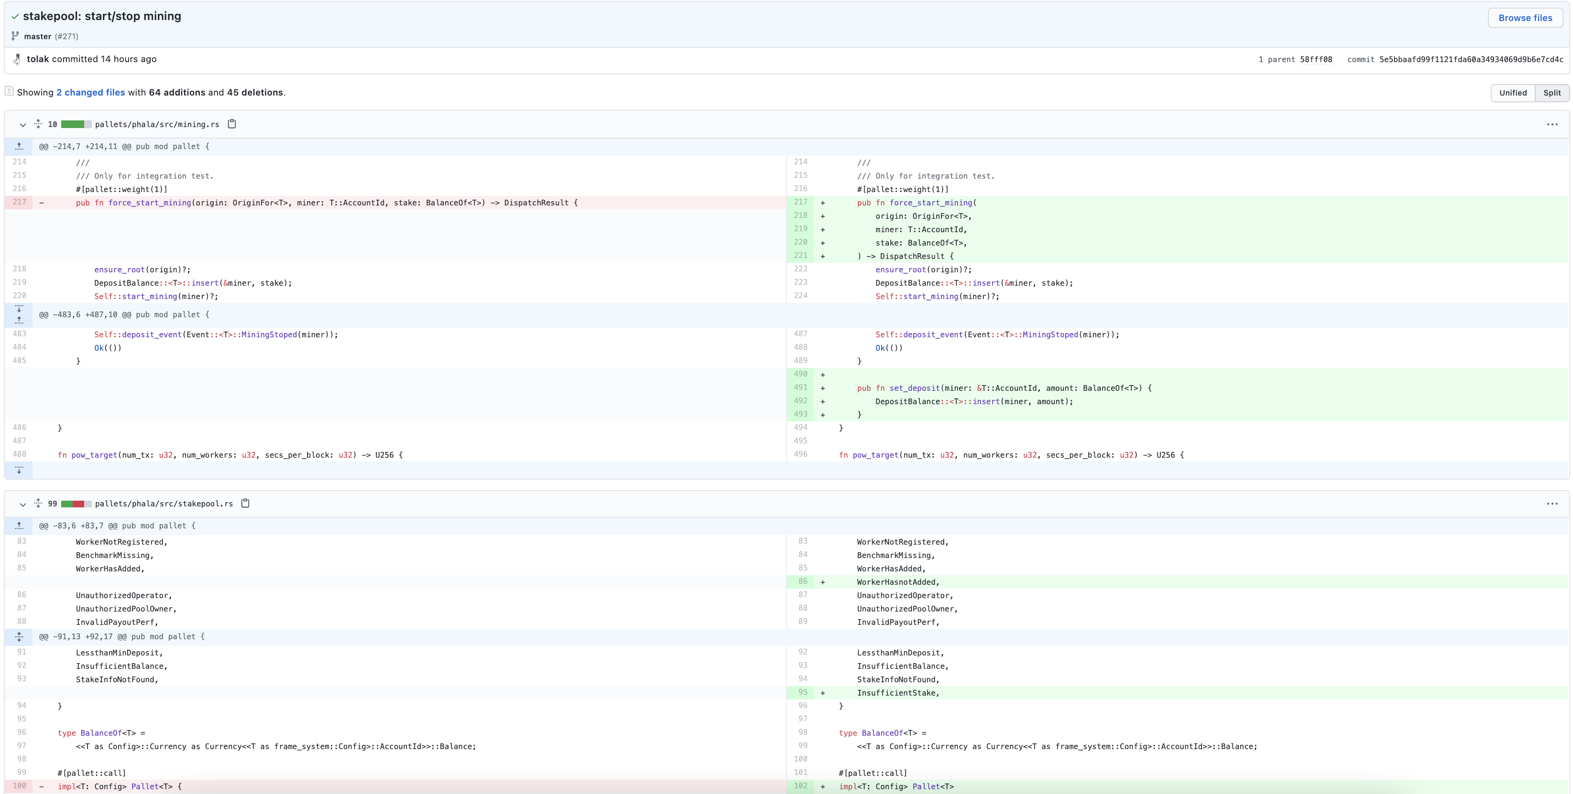Click the mining.rs diffstat color bar
Viewport: 1573px width, 794px height.
(x=76, y=125)
